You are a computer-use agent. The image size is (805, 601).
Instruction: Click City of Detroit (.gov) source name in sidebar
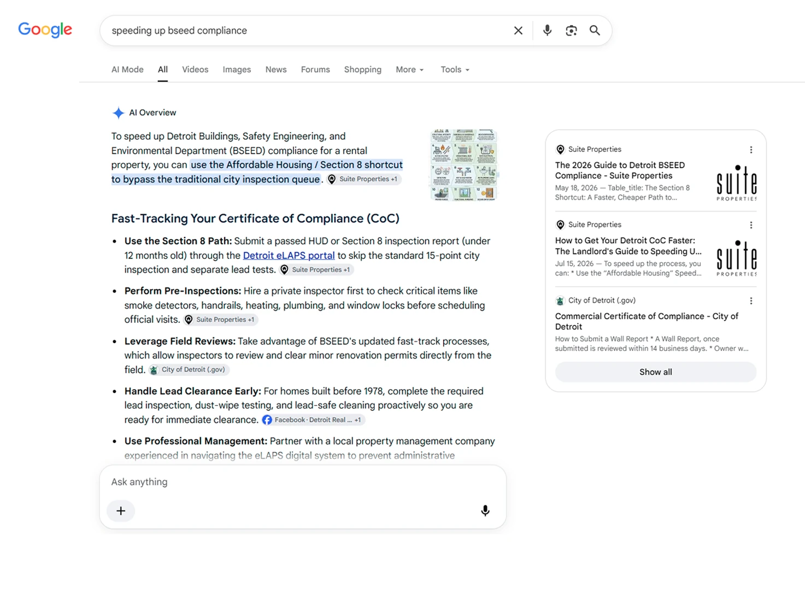[x=602, y=300]
